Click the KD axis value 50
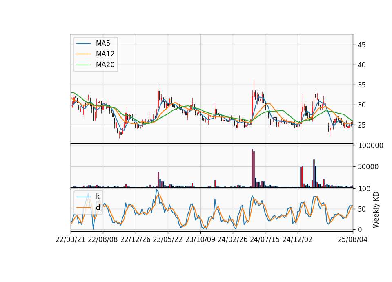392x282 pixels. coord(361,209)
